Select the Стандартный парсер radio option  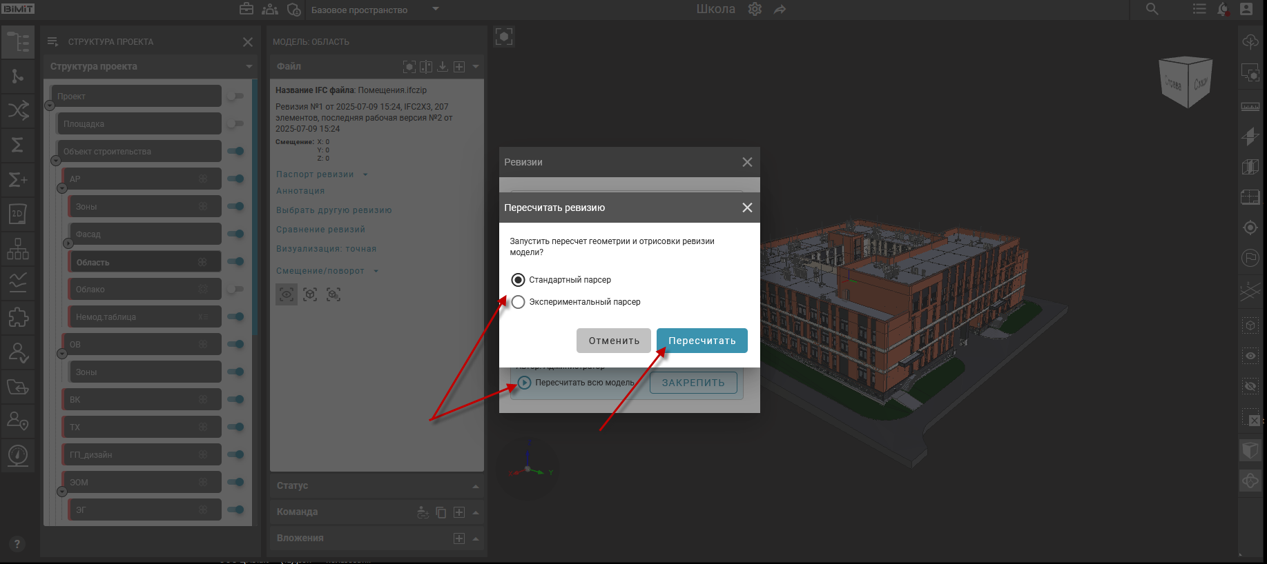point(518,280)
